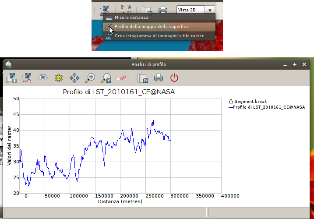This screenshot has width=314, height=219.
Task: Open the select raster map tool in profile toolbar
Action: (x=11, y=78)
